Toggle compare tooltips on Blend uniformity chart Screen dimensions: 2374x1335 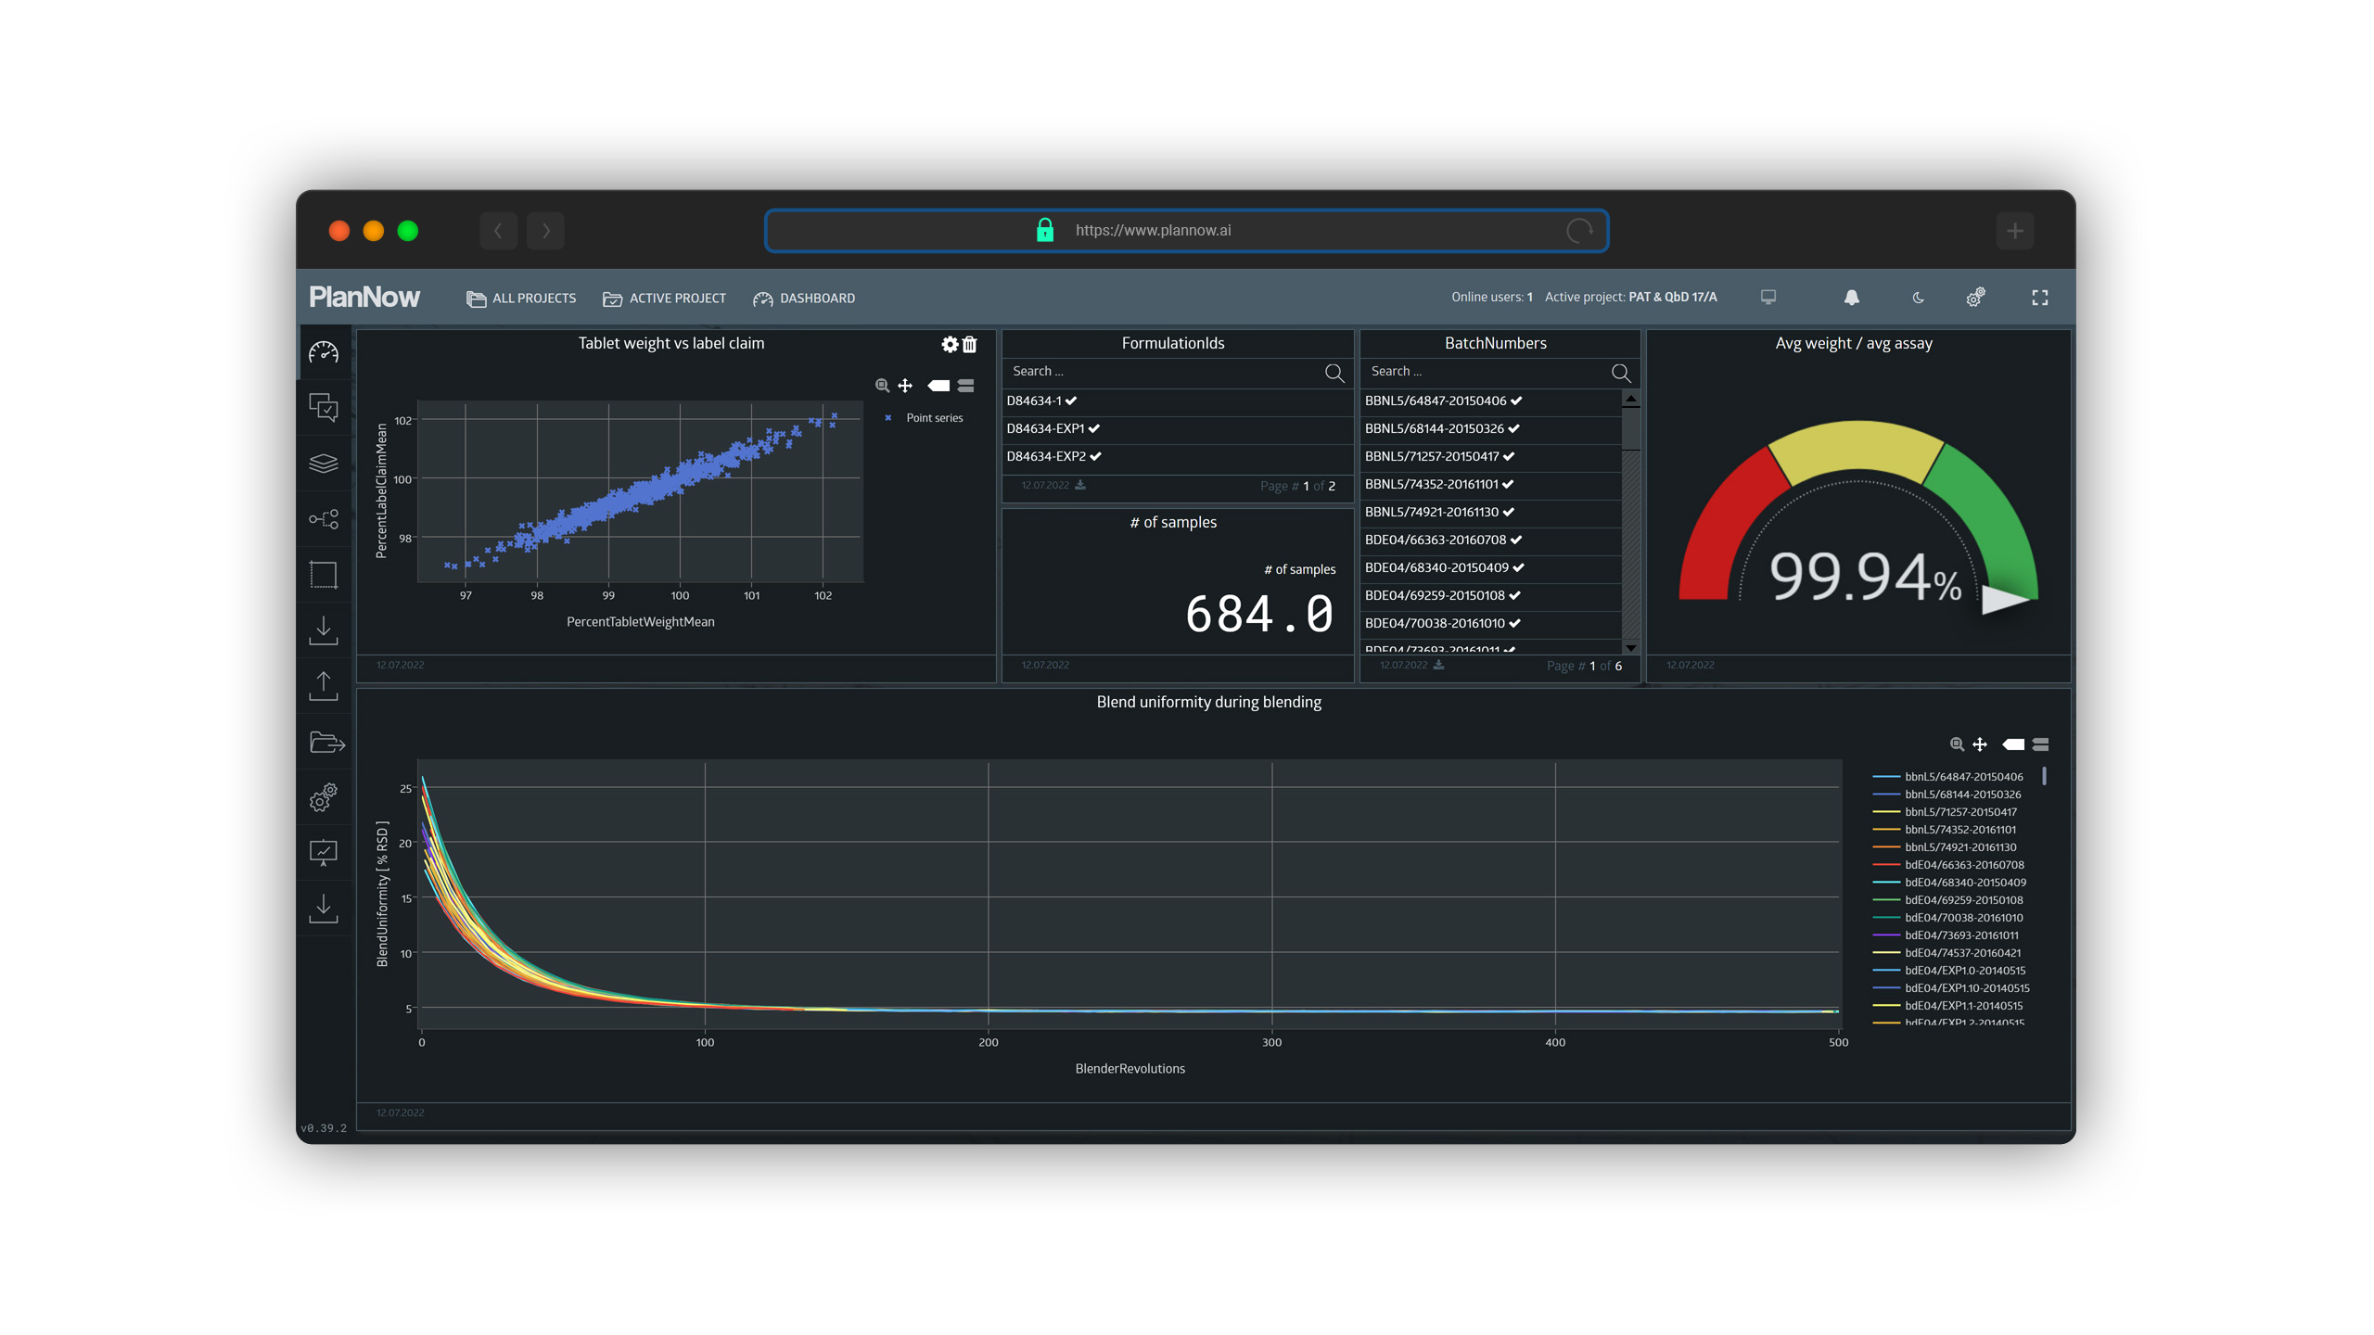[2039, 744]
